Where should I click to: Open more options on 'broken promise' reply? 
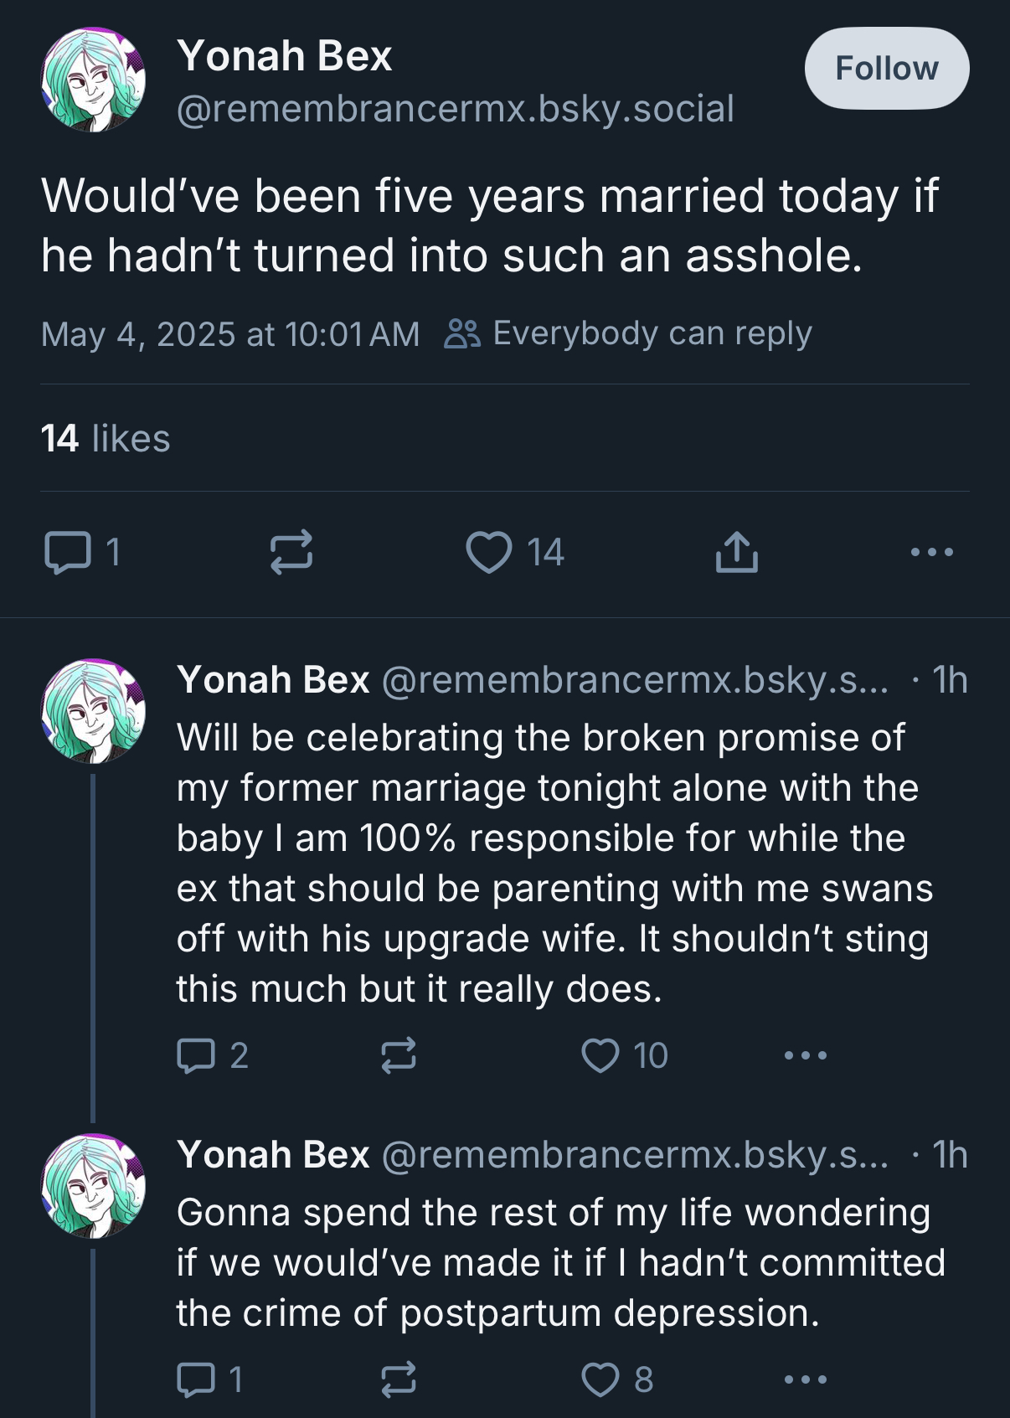(806, 1055)
